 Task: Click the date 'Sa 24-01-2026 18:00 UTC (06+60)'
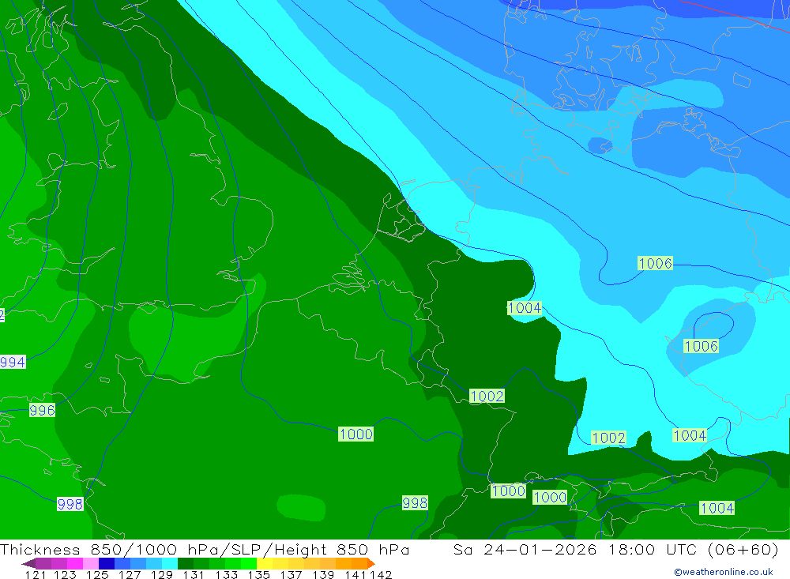[x=615, y=549]
